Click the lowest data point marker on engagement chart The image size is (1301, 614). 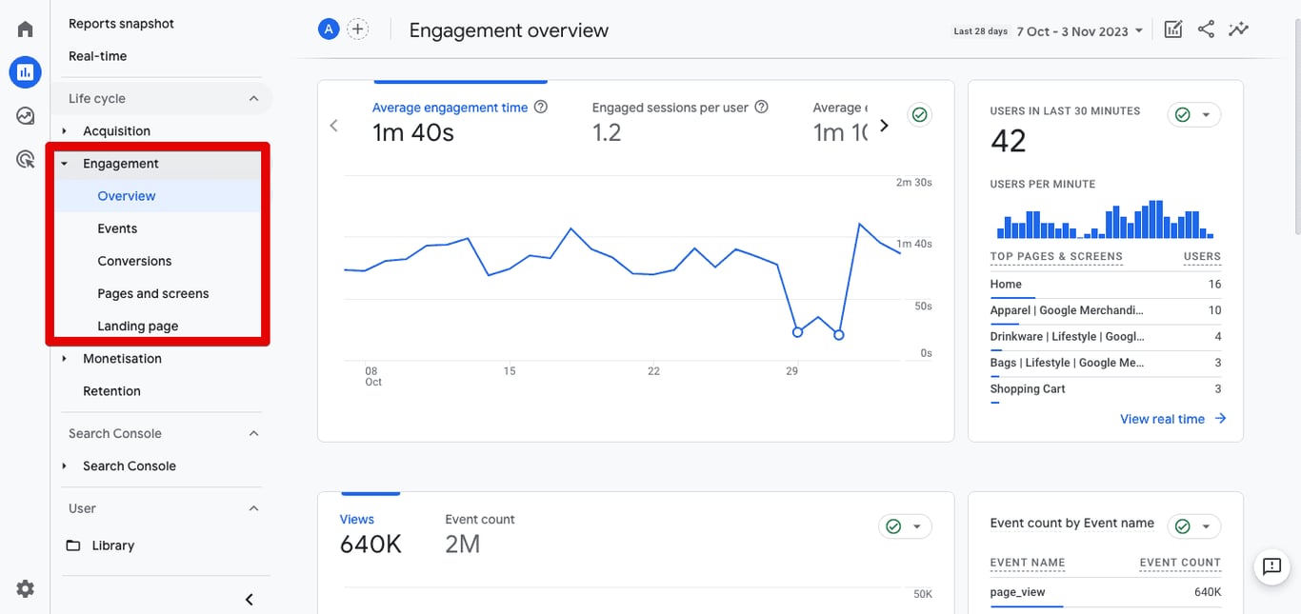click(x=839, y=335)
